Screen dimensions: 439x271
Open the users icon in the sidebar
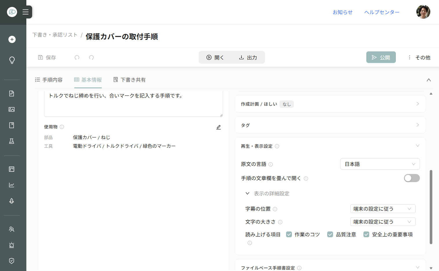coord(12,229)
